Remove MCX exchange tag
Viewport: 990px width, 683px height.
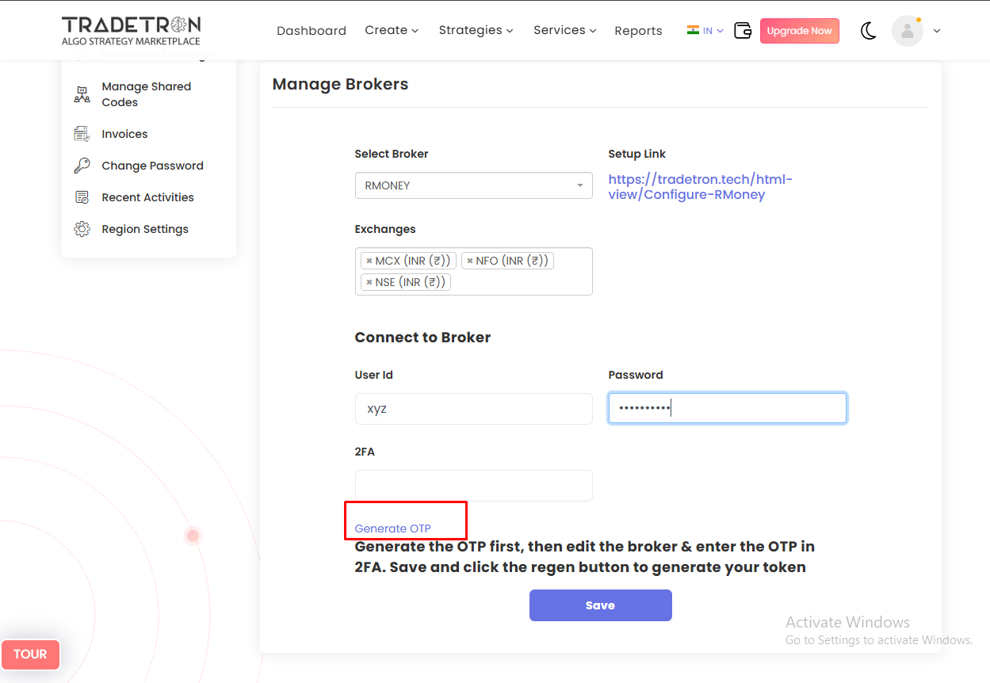[369, 261]
